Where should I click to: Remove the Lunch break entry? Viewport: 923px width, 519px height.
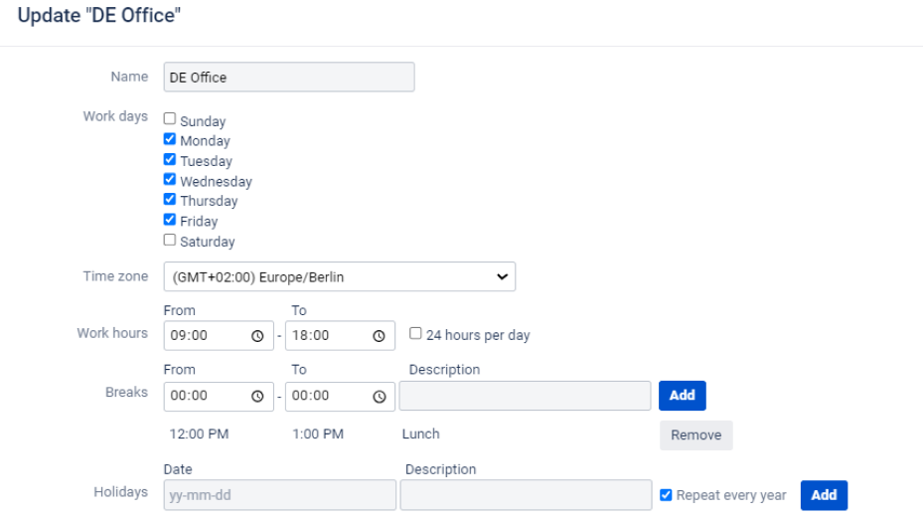pyautogui.click(x=695, y=435)
